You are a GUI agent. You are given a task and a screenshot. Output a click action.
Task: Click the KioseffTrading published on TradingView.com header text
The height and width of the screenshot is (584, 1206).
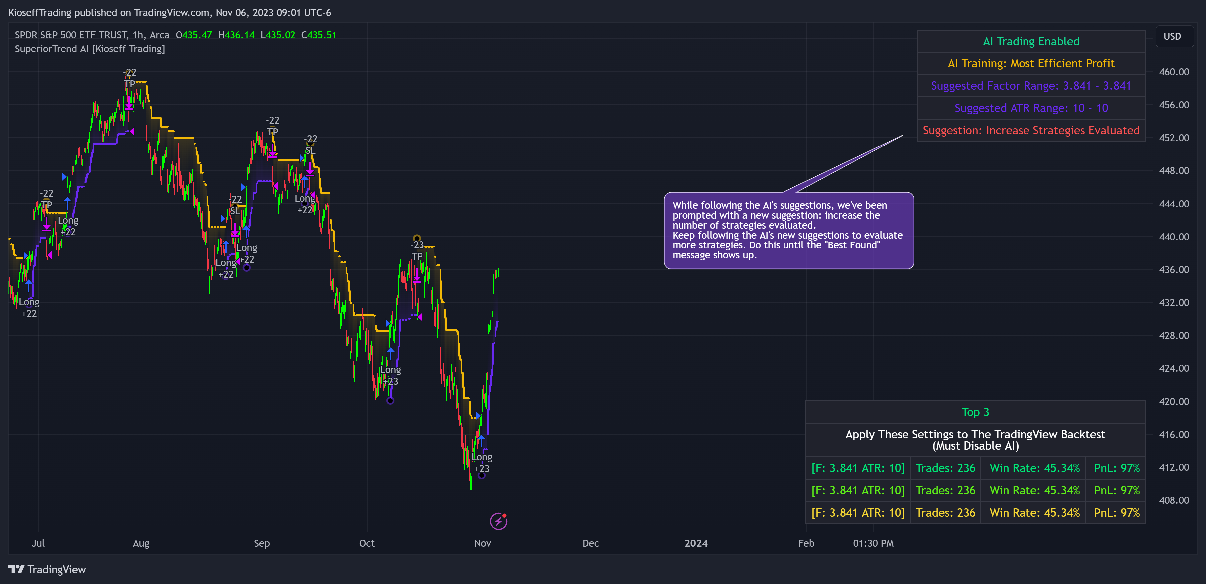point(170,13)
